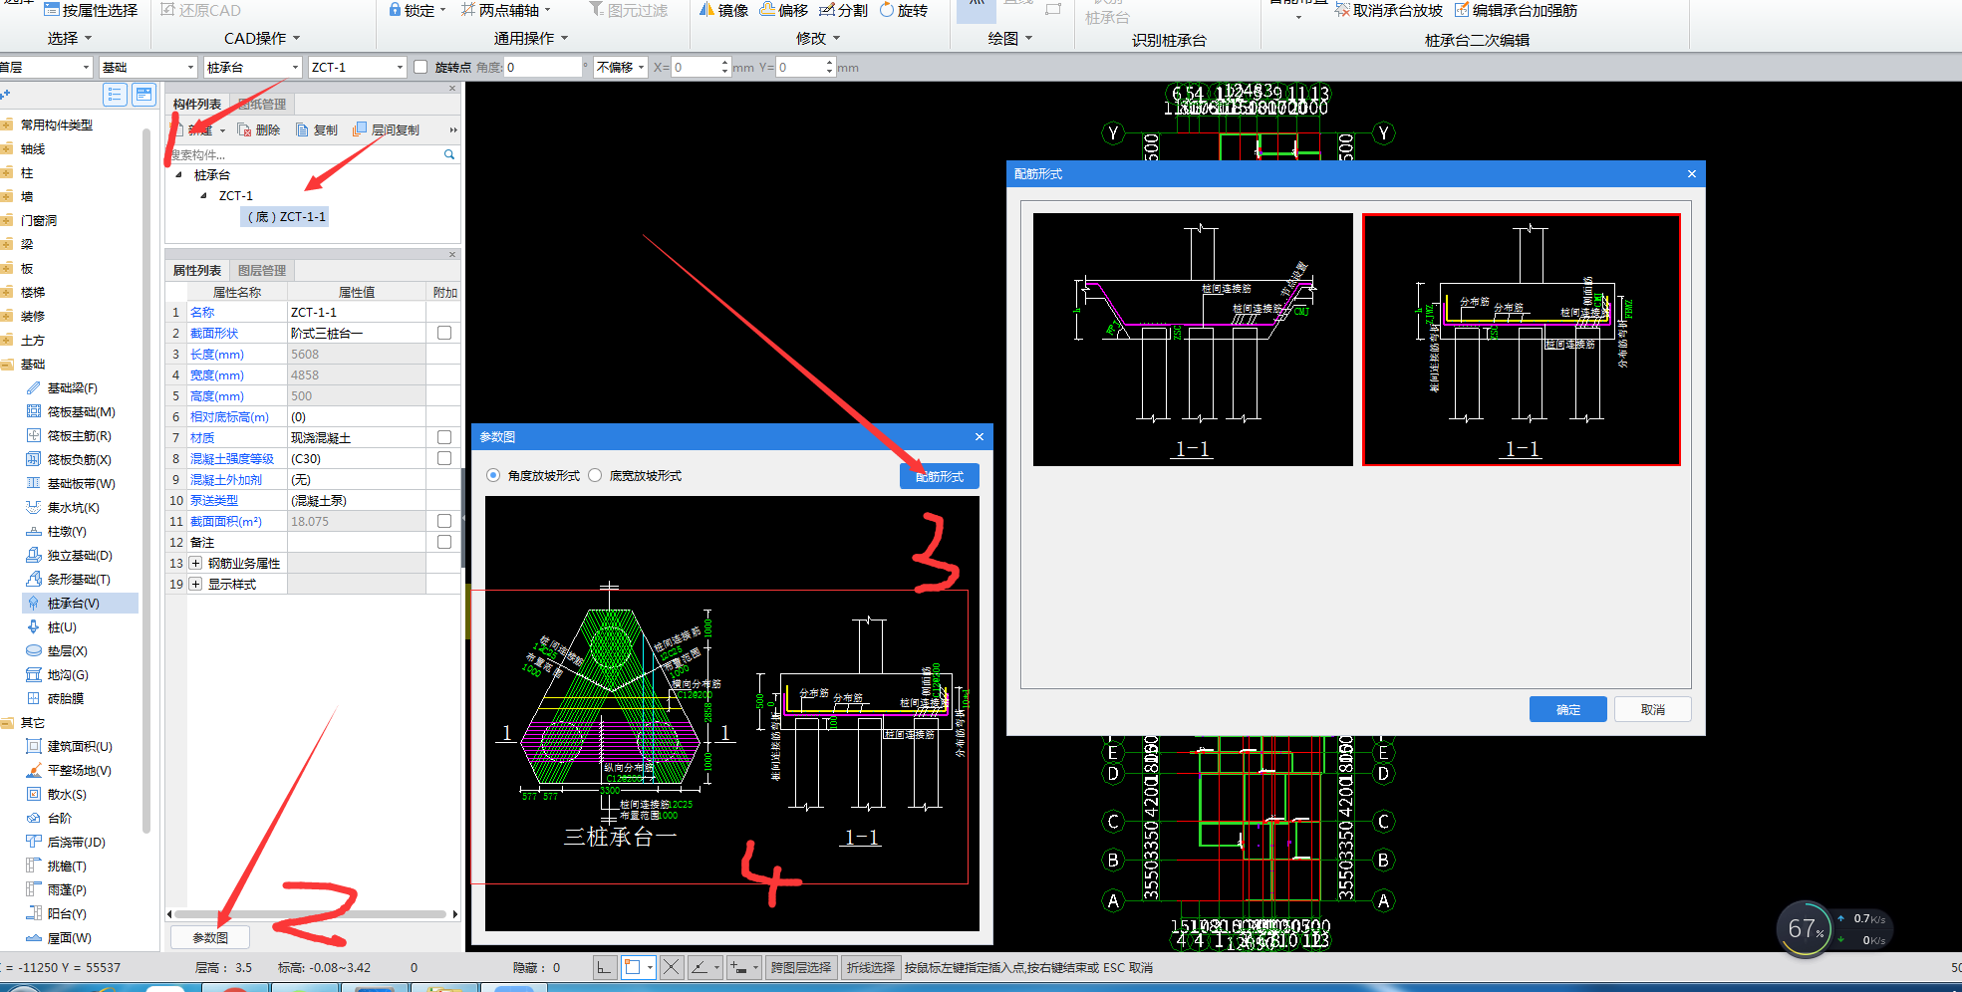1962x992 pixels.
Task: Check 附加 box for 截面形状 row
Action: 444,333
